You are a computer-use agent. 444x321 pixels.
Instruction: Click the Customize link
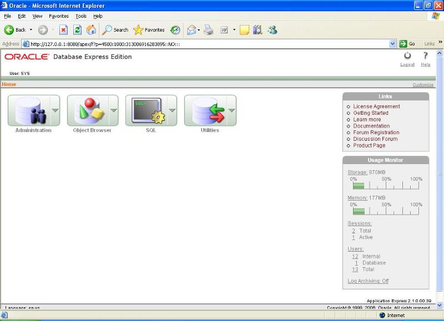point(423,85)
